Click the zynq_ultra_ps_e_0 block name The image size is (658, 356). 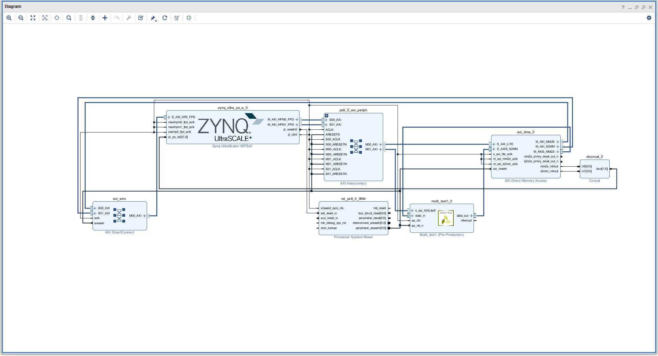point(233,108)
